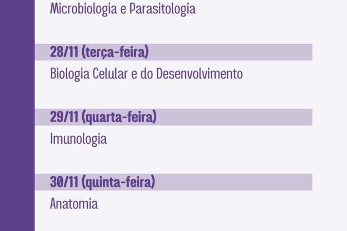Select the word Desenvolvimento

(x=199, y=73)
